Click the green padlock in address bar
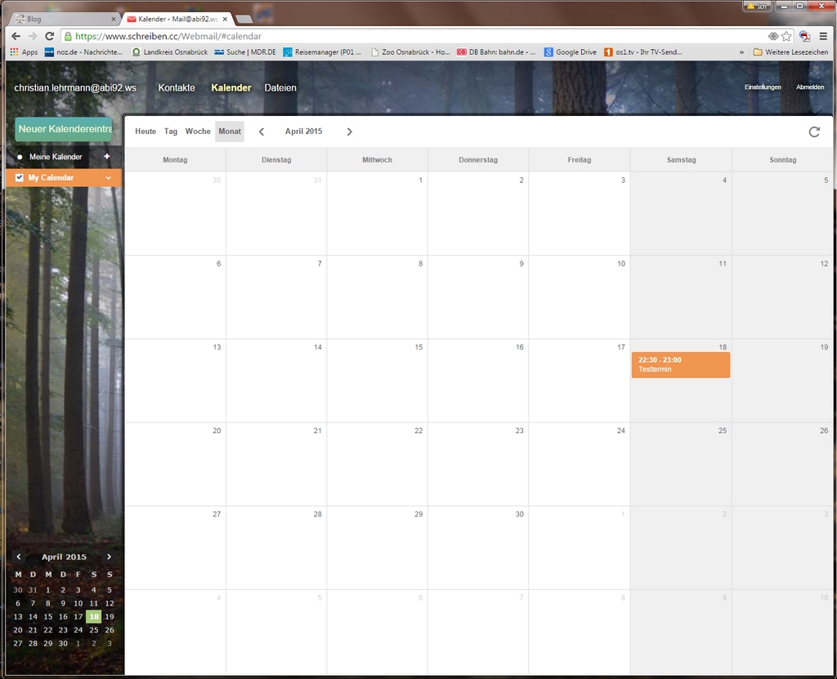837x679 pixels. click(x=68, y=36)
